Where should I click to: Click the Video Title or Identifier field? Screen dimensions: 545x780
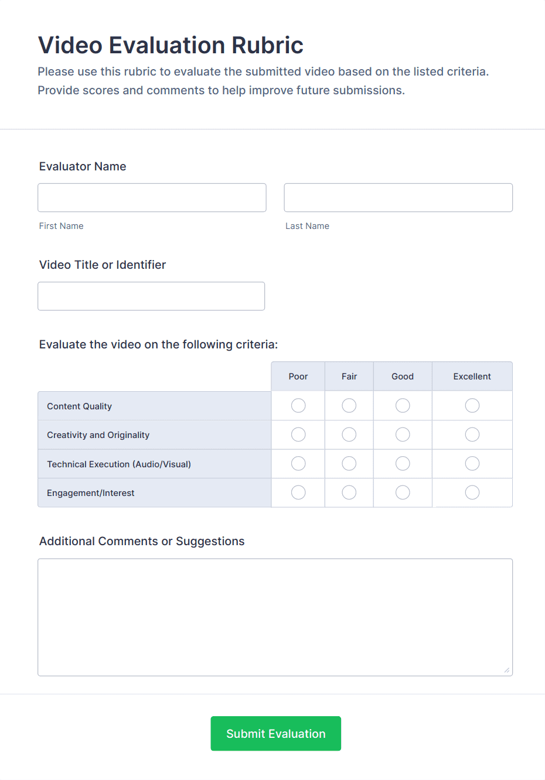pyautogui.click(x=151, y=296)
